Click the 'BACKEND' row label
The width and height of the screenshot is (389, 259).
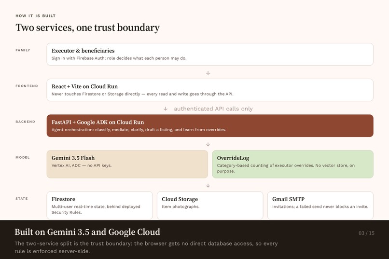pos(25,122)
